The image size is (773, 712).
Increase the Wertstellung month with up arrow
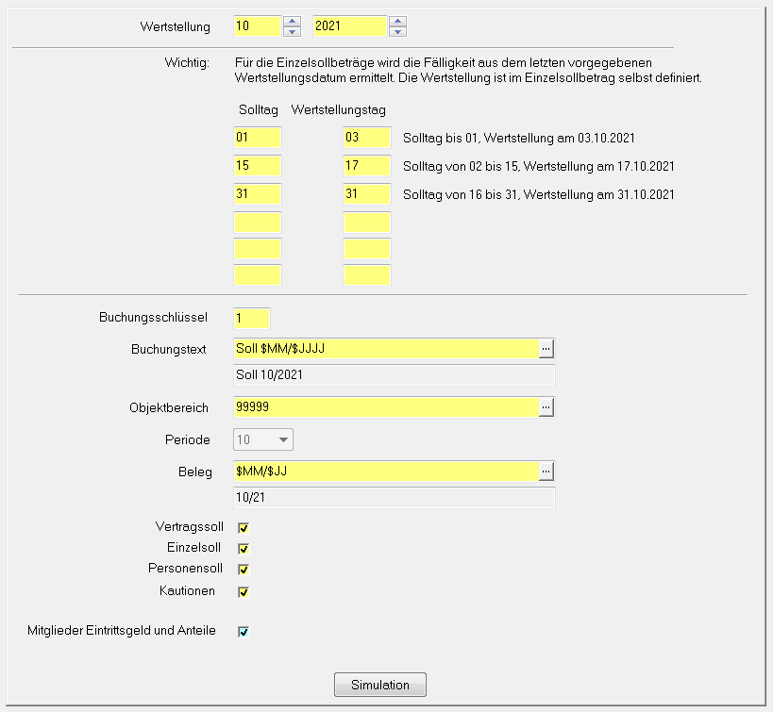[293, 21]
